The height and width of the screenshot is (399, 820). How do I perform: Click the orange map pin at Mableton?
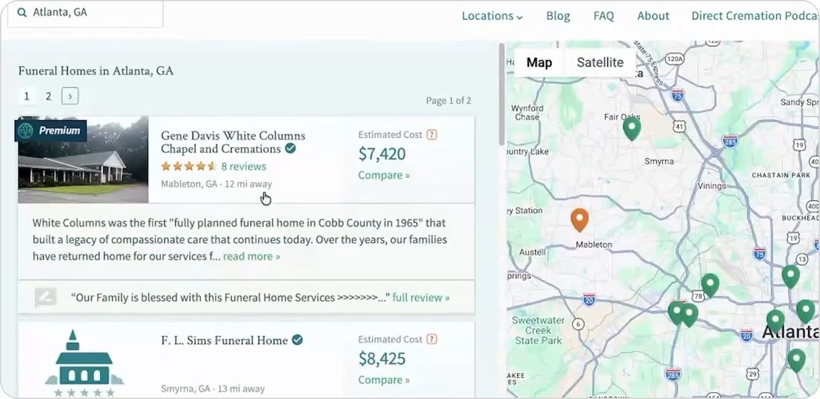coord(579,220)
